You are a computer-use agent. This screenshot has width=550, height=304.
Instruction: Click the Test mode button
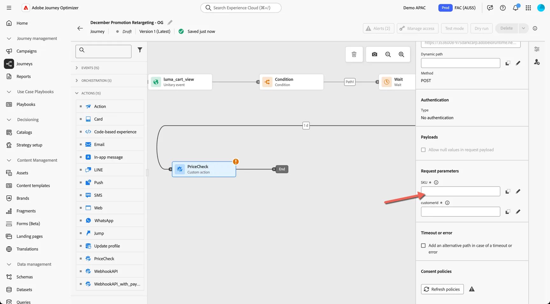point(454,28)
